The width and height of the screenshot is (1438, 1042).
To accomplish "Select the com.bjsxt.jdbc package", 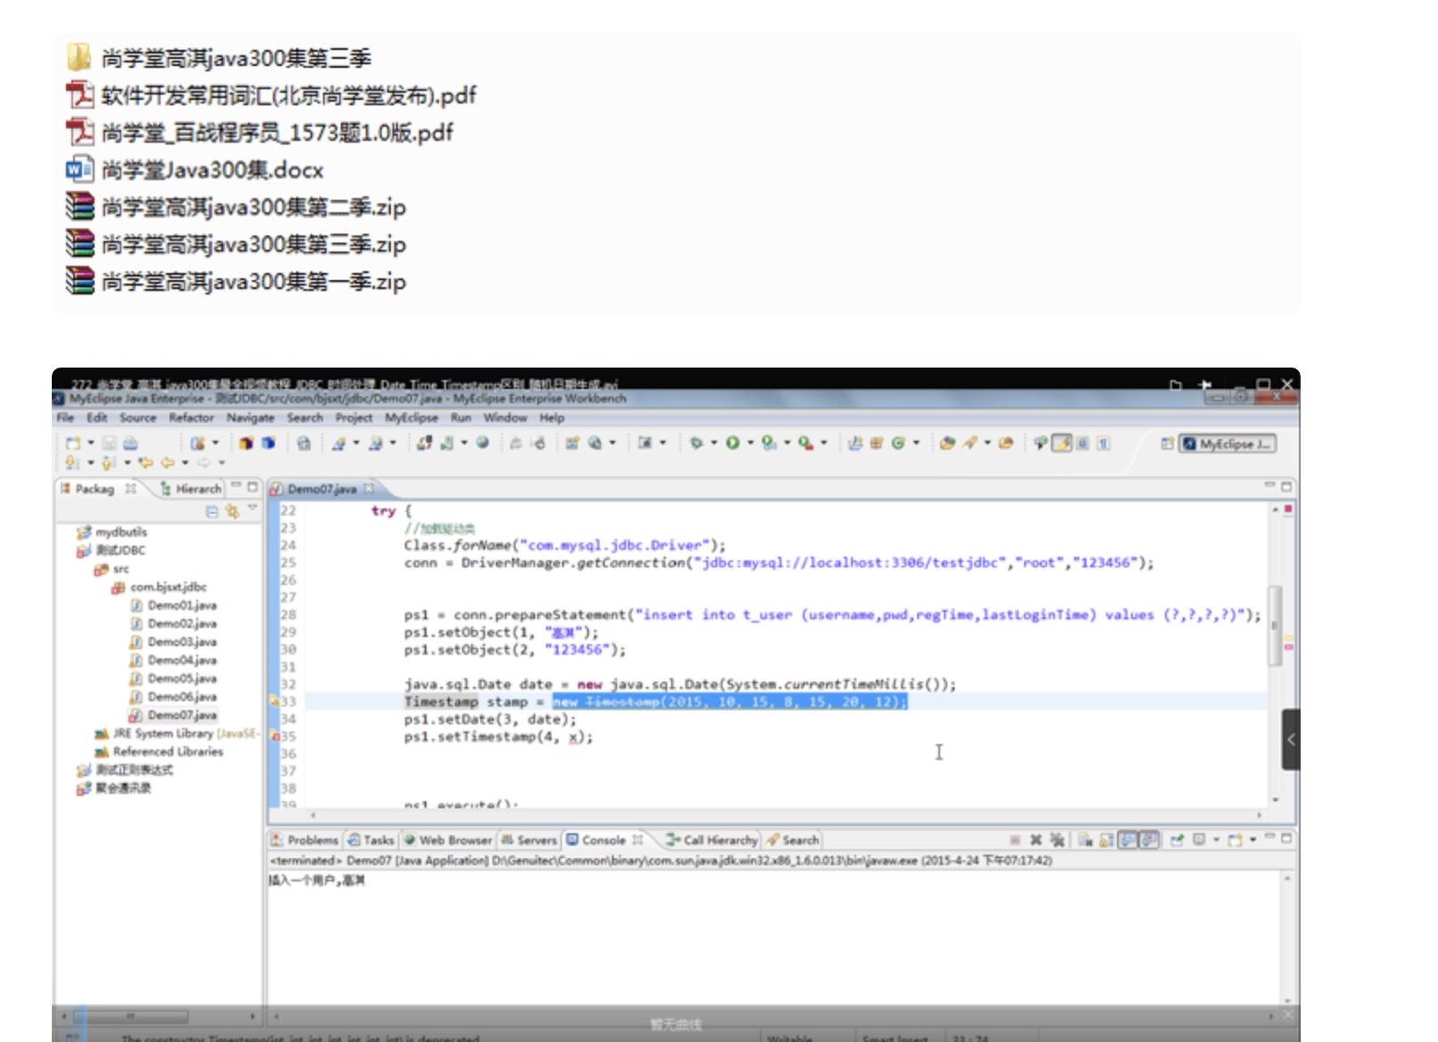I will point(159,587).
